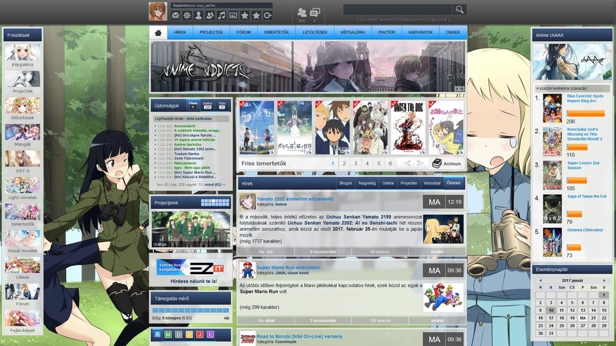Click the green M letter icon
Screen dimensions: 616x346
168,334
